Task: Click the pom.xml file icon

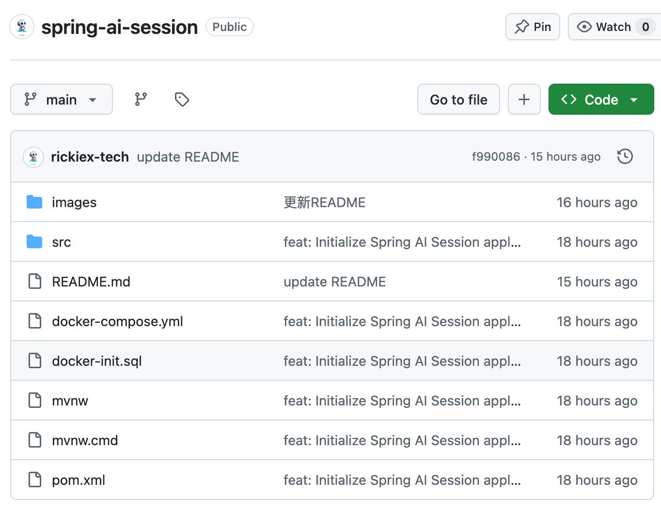Action: (x=35, y=480)
